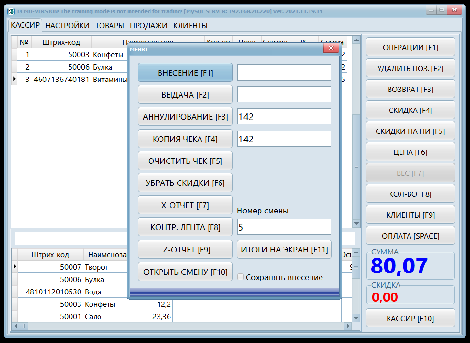This screenshot has width=470, height=343.
Task: Click the progress bar in МЕНЮ dialog
Action: point(234,293)
